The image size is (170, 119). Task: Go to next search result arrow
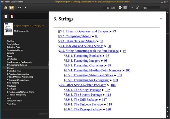[x=165, y=8]
